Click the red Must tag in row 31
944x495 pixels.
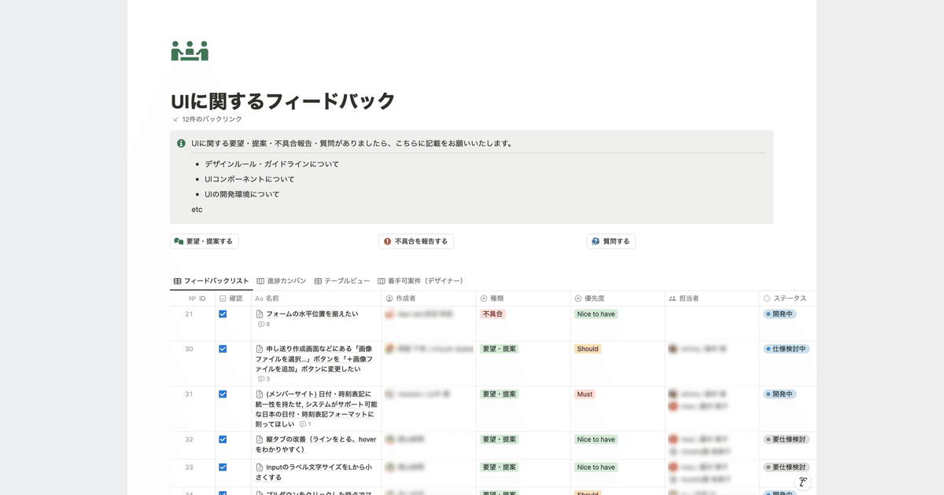coord(584,394)
